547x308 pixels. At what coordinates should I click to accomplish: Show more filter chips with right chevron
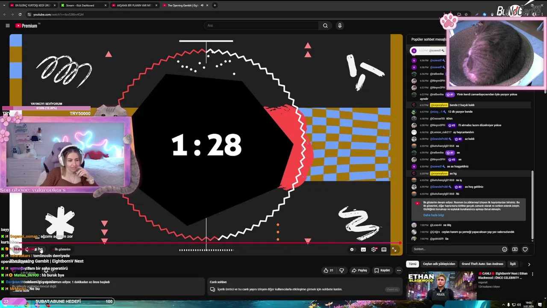tap(529, 264)
